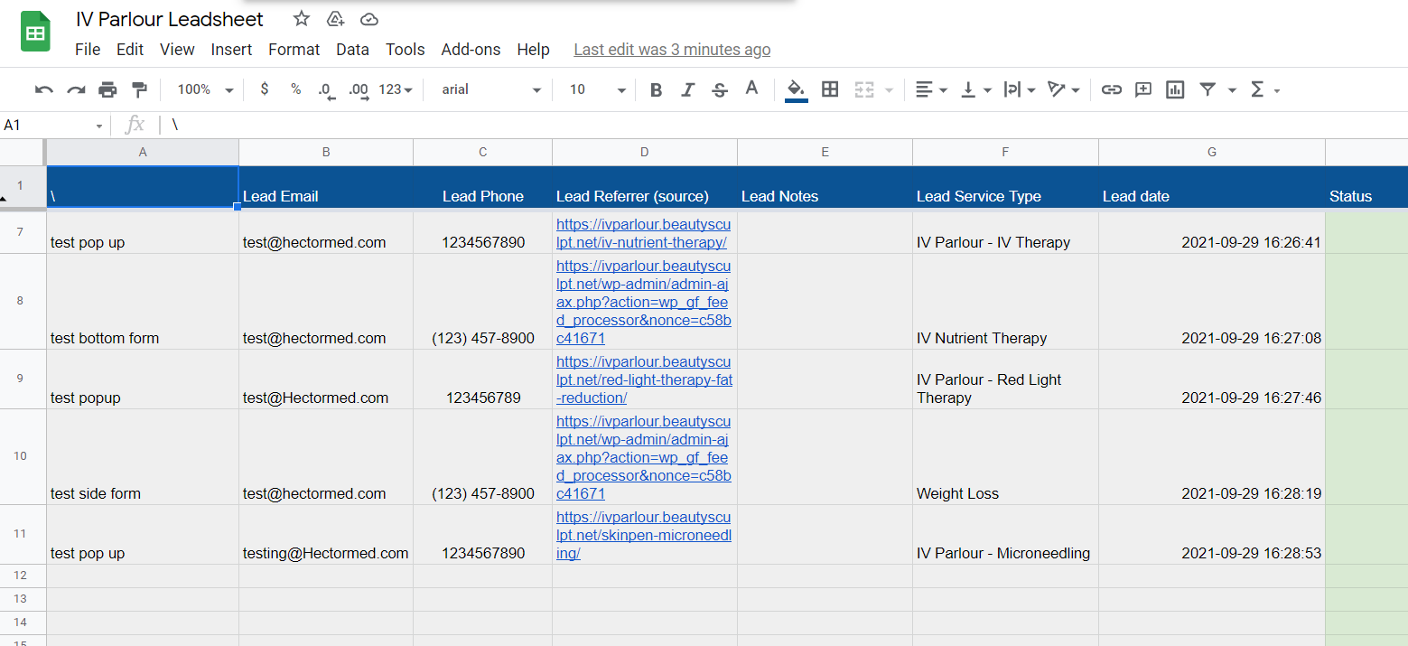Toggle strikethrough formatting
Viewport: 1408px width, 646px height.
pyautogui.click(x=720, y=89)
